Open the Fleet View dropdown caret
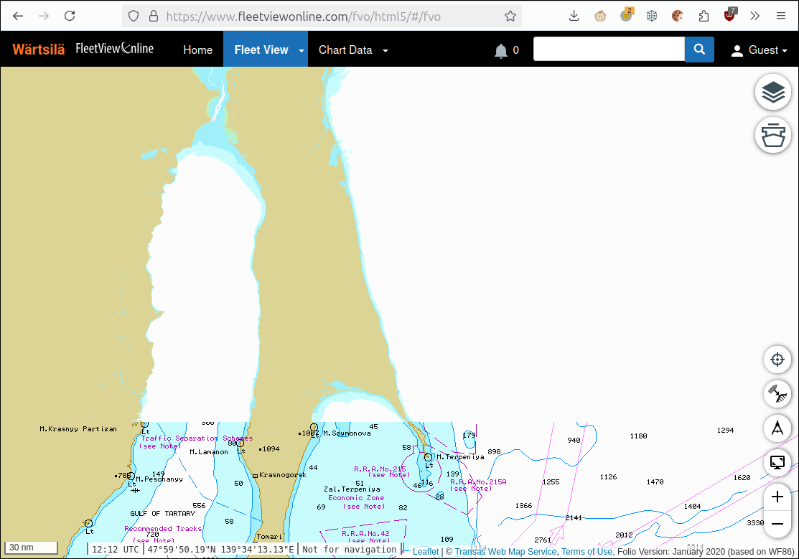799x559 pixels. tap(302, 50)
